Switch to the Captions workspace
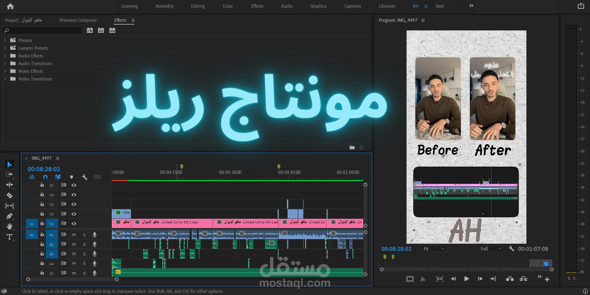 pos(352,6)
